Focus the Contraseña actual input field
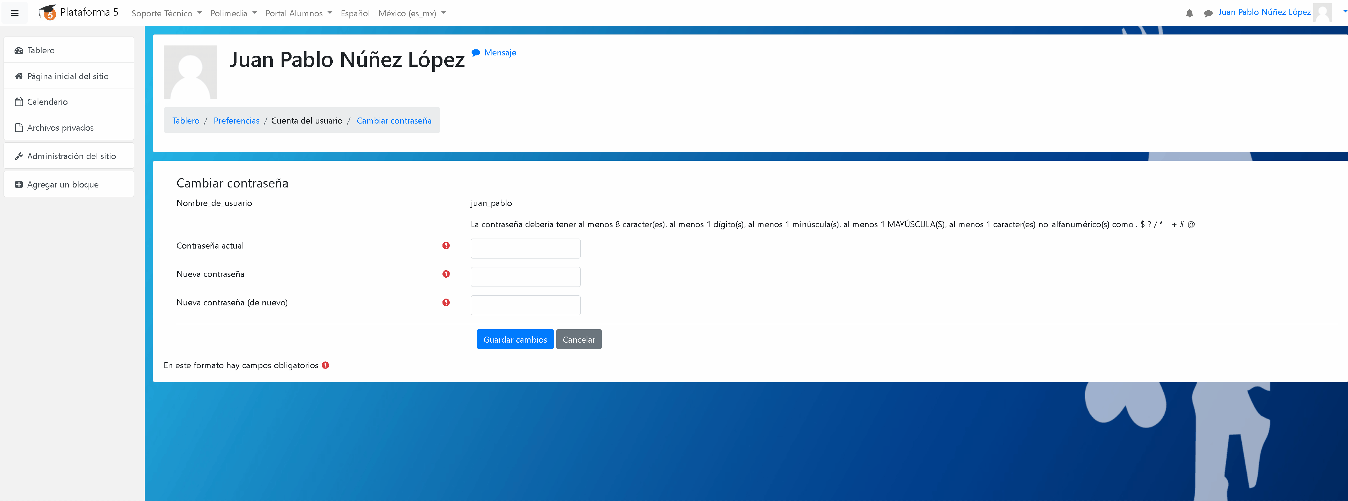1348x501 pixels. pos(525,249)
